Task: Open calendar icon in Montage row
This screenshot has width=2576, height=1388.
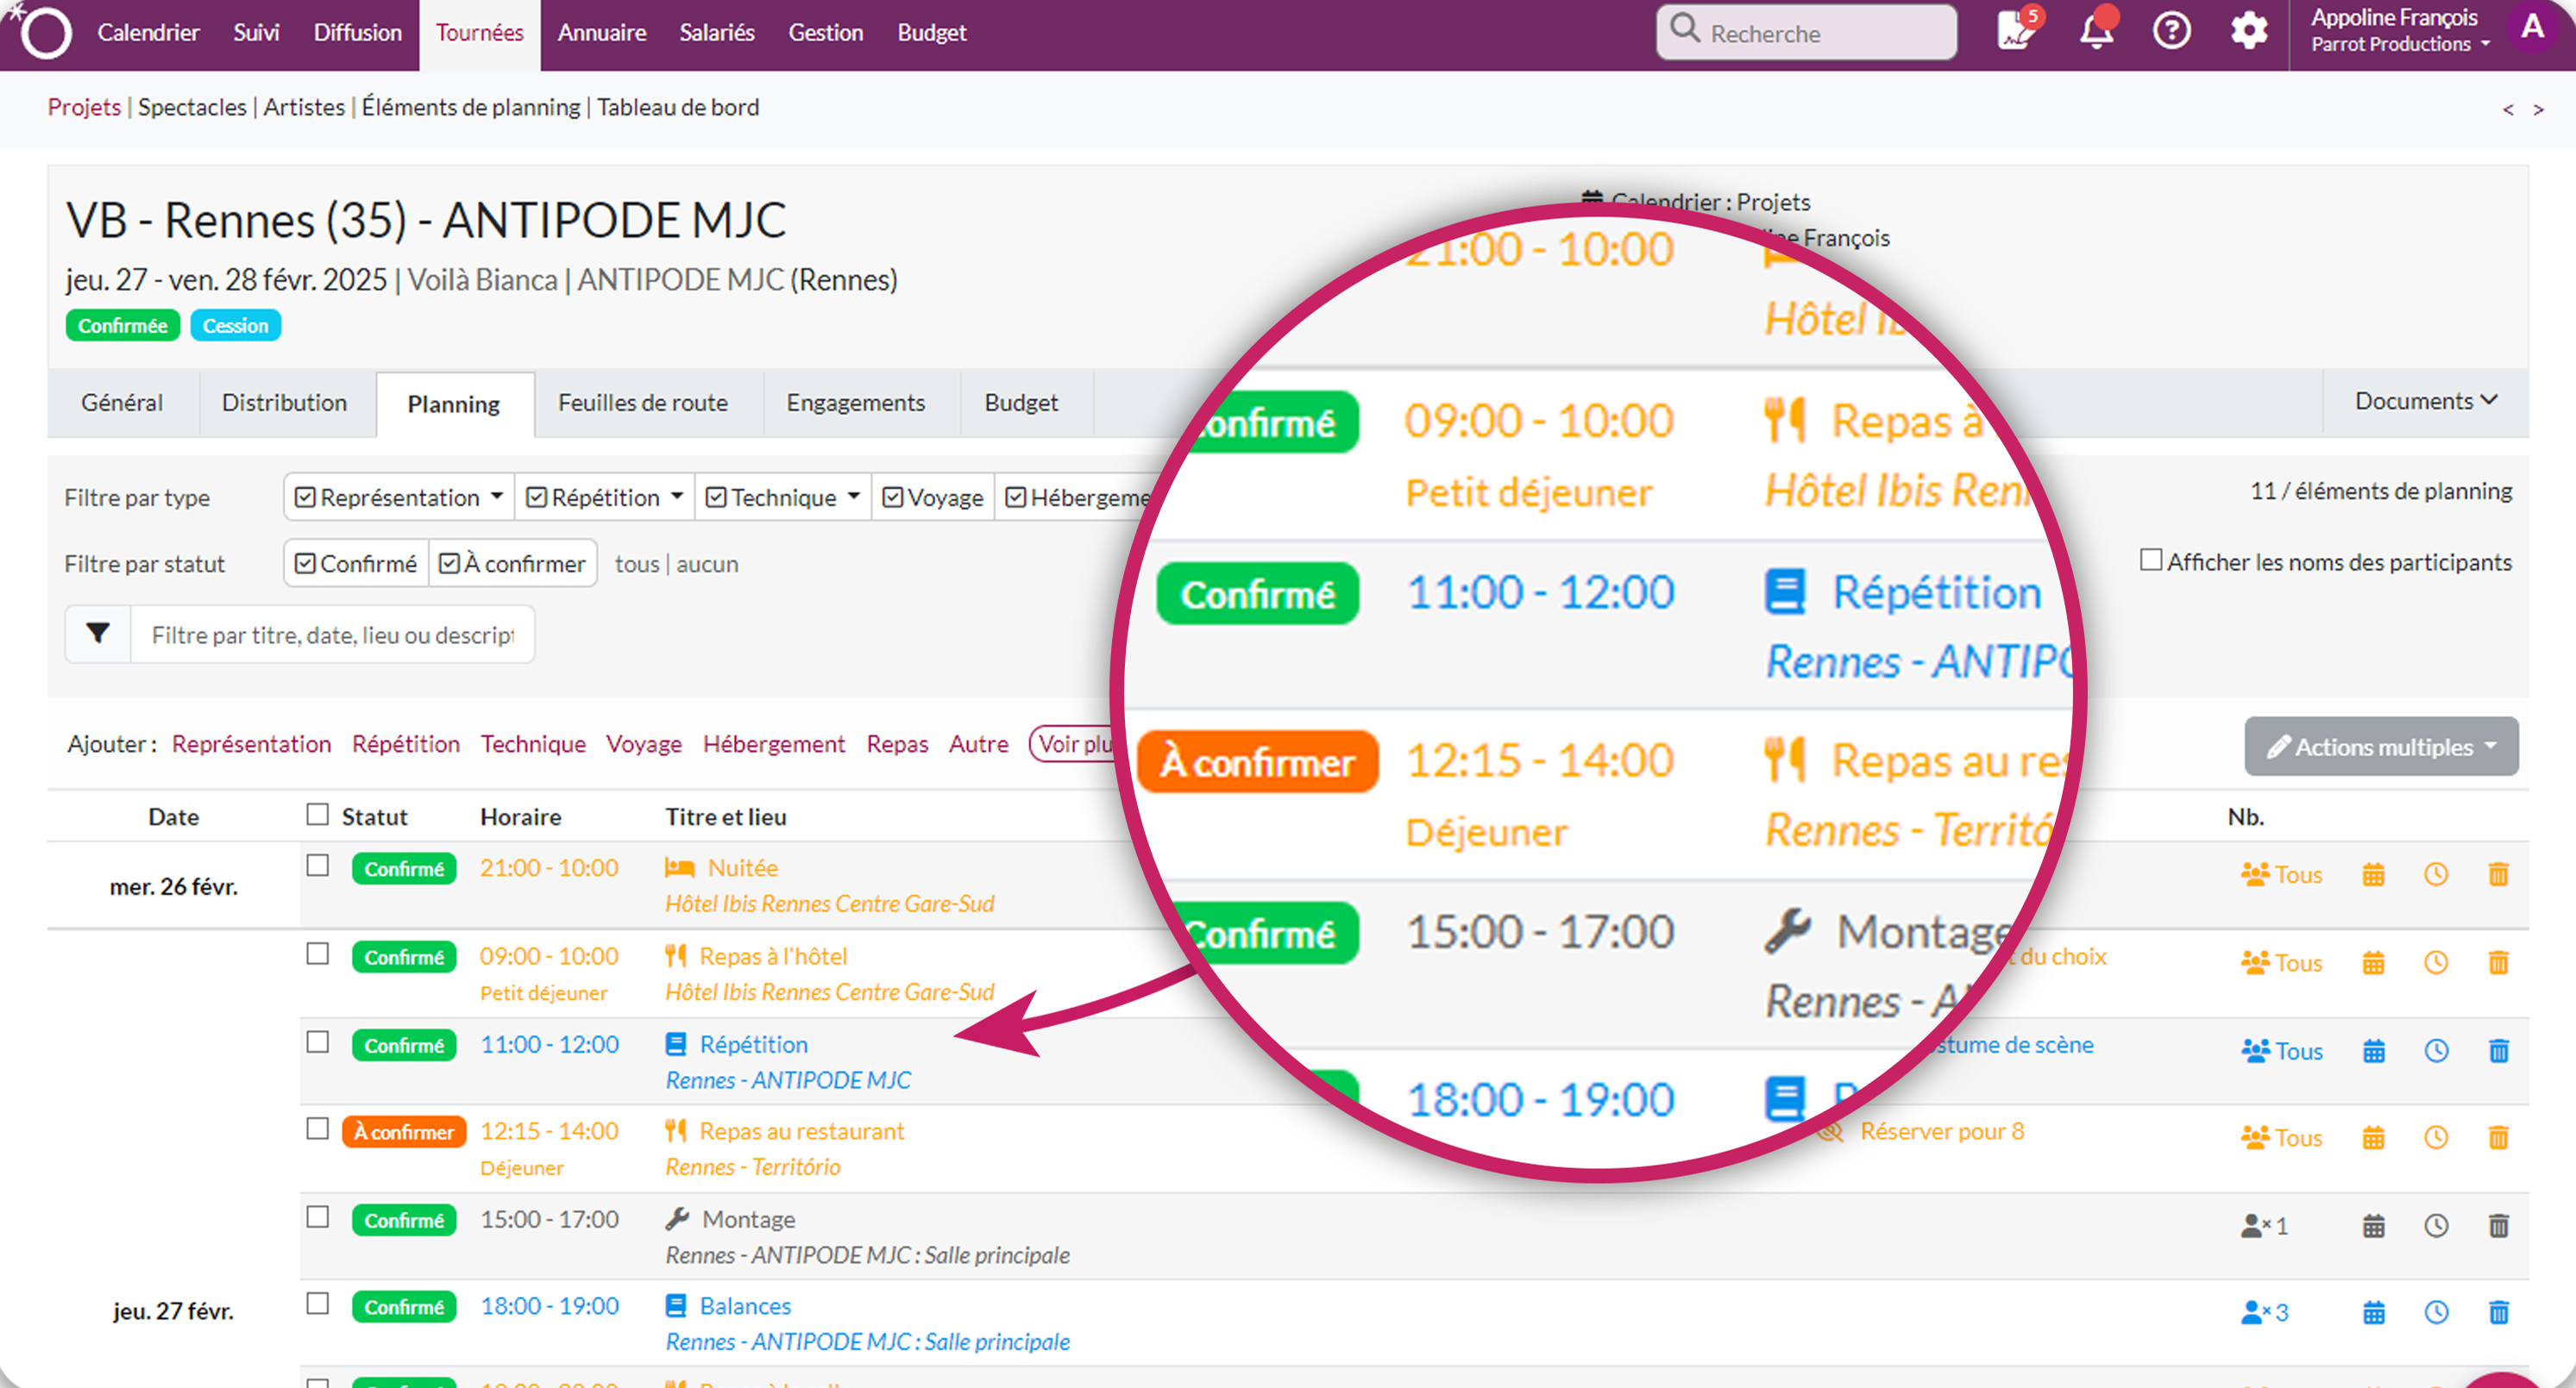Action: pos(2373,1226)
